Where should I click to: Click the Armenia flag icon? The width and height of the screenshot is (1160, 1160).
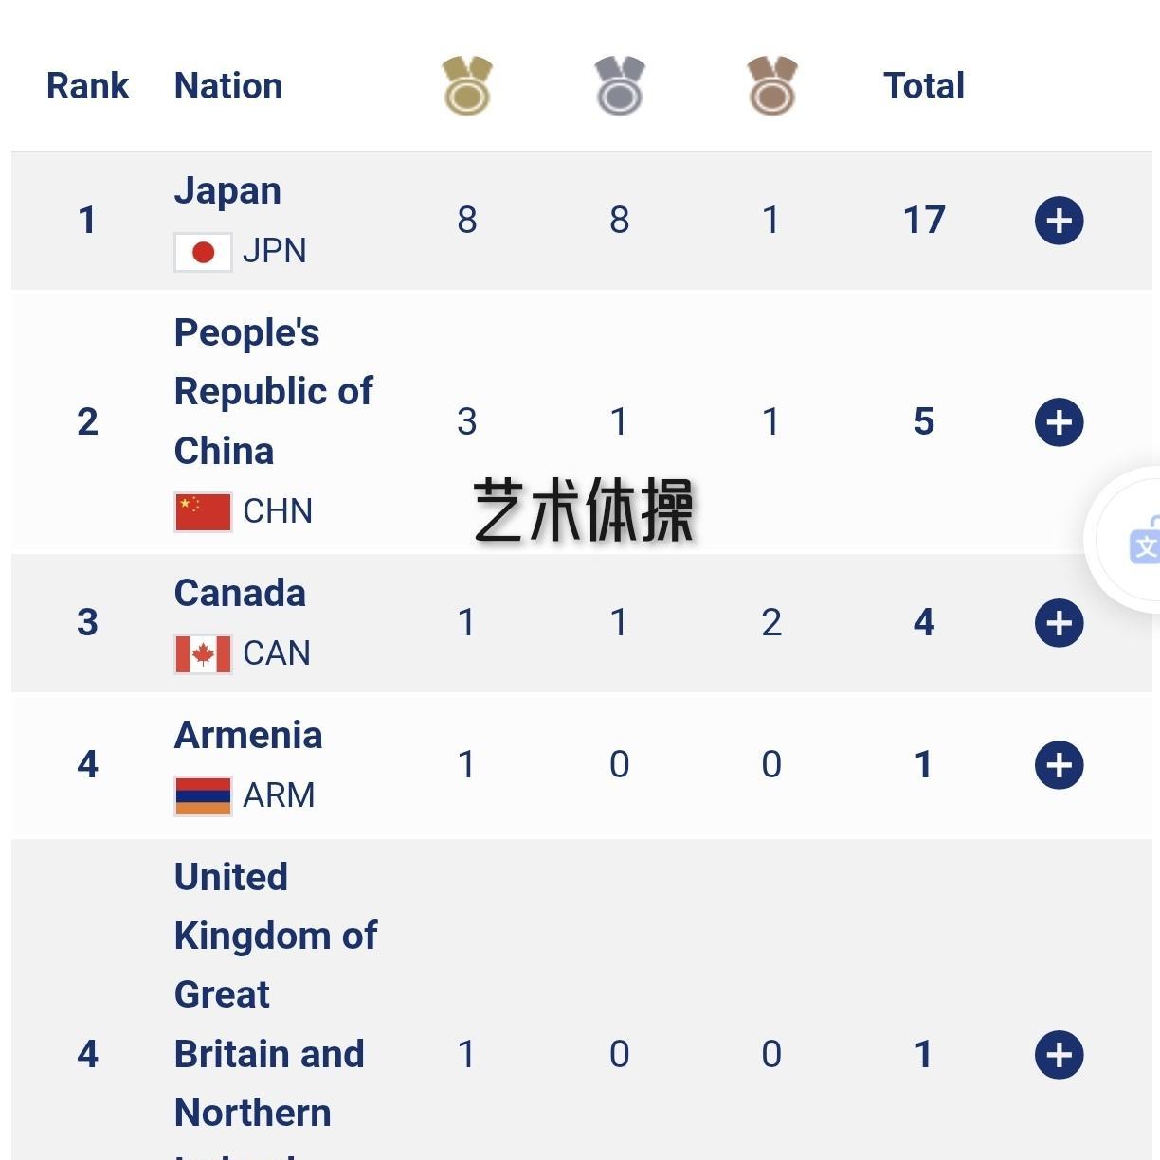pos(203,795)
